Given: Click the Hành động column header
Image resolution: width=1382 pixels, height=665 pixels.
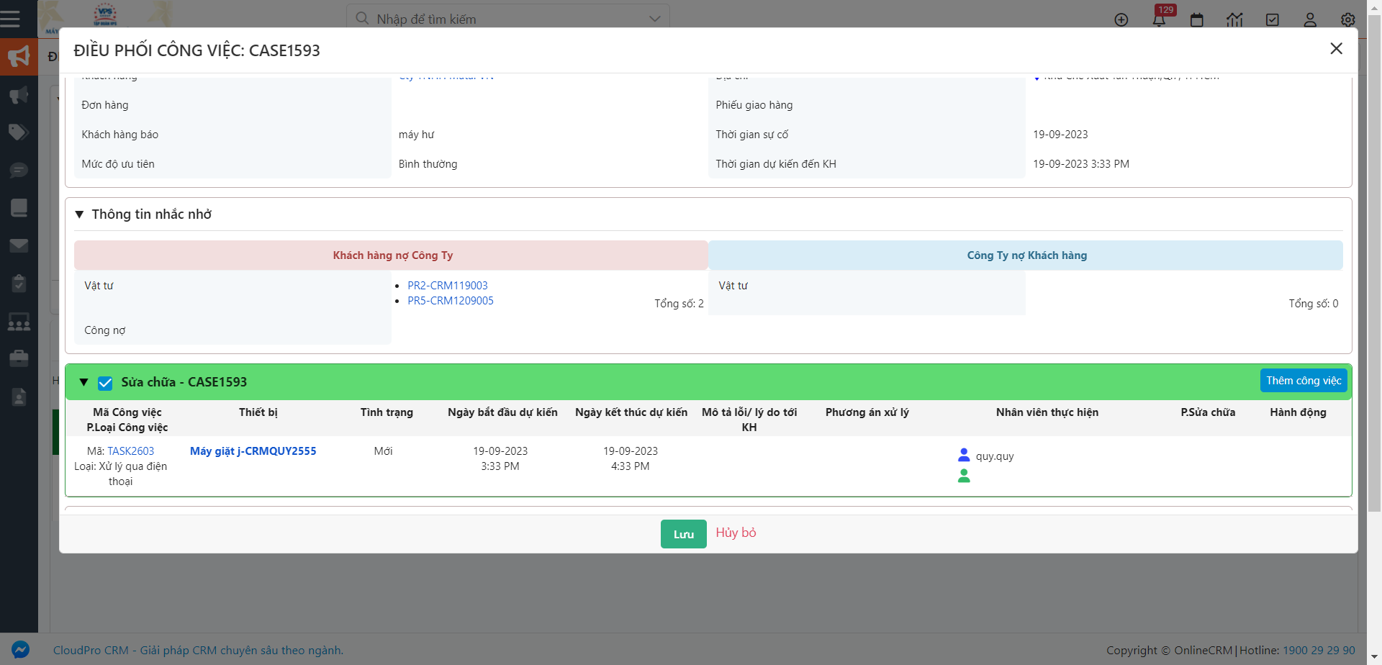Looking at the screenshot, I should (1298, 412).
